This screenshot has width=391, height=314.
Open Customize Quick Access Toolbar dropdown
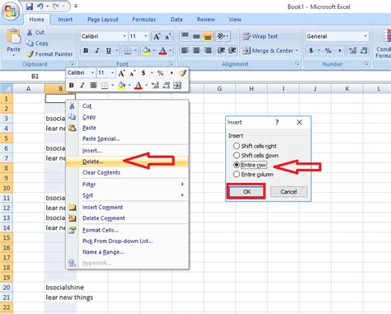[76, 6]
